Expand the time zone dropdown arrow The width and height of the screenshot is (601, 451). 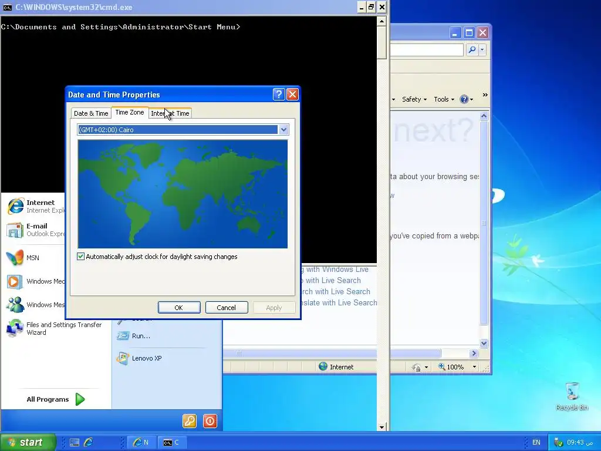coord(283,130)
